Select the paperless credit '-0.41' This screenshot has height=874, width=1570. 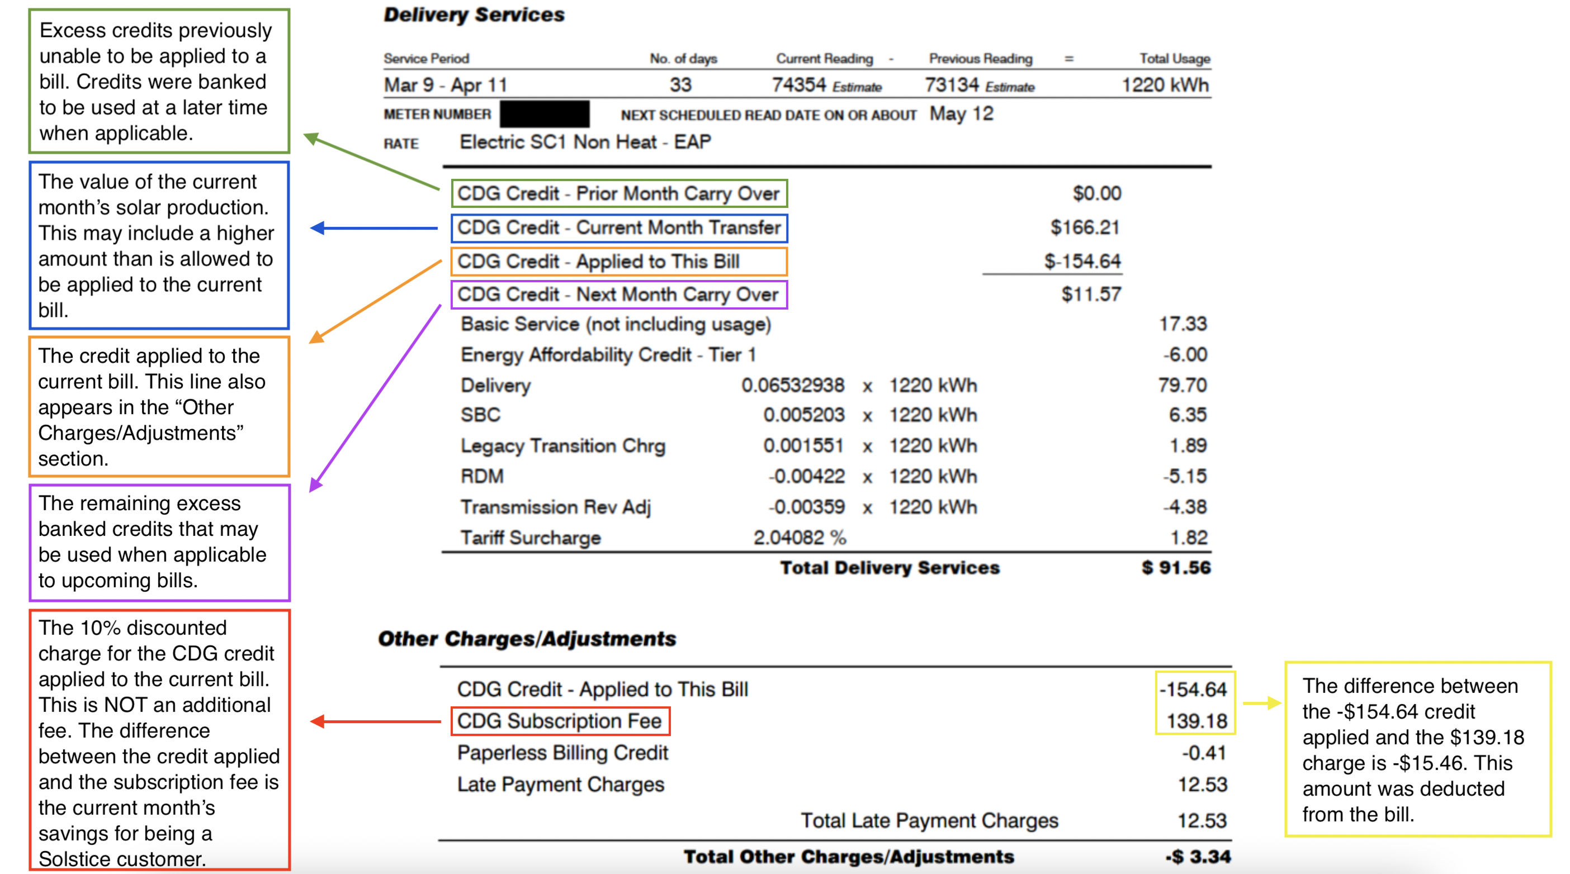pyautogui.click(x=1204, y=753)
